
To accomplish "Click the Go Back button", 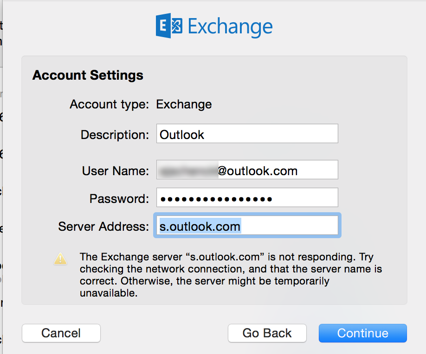I will pyautogui.click(x=267, y=333).
